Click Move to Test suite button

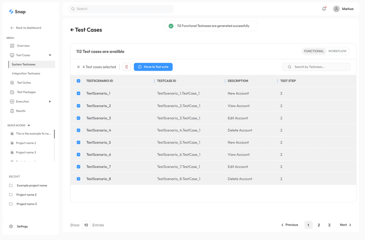click(x=153, y=67)
